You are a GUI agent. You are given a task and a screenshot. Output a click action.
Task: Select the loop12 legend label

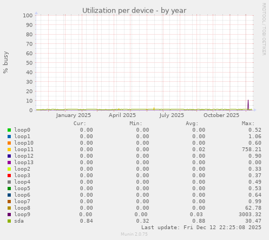coord(24,156)
